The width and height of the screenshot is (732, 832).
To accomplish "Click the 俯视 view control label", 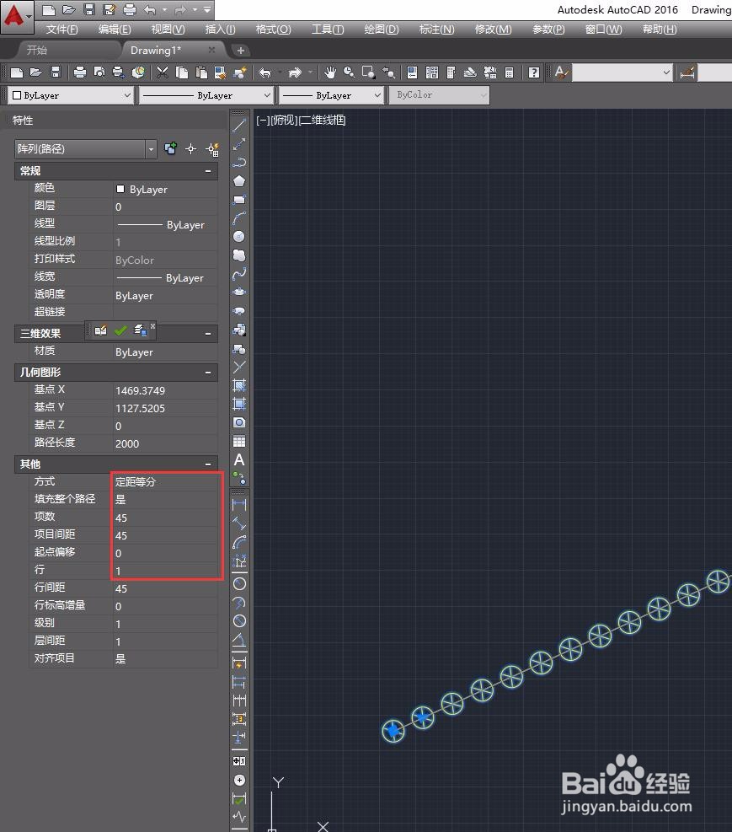I will pos(284,121).
